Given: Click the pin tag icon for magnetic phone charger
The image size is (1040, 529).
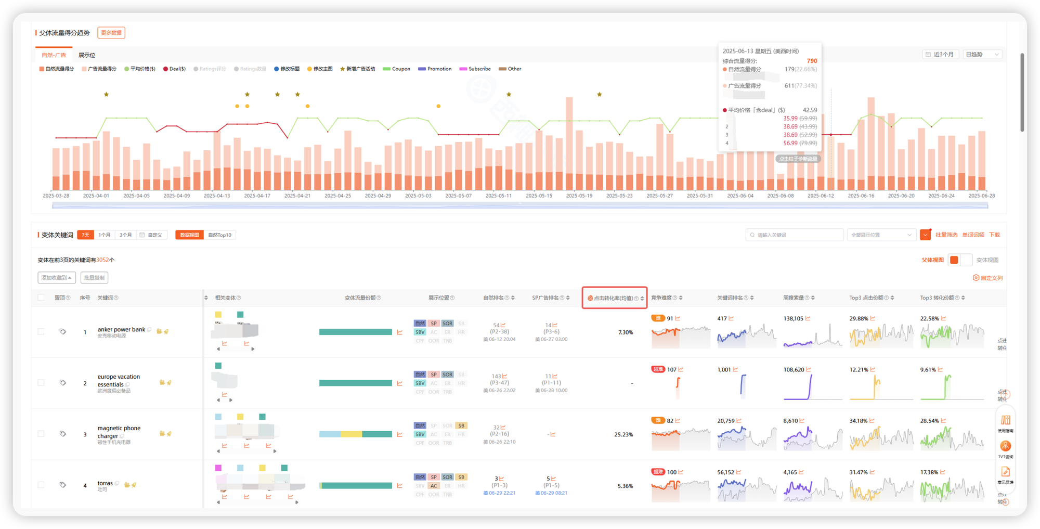Looking at the screenshot, I should point(63,434).
